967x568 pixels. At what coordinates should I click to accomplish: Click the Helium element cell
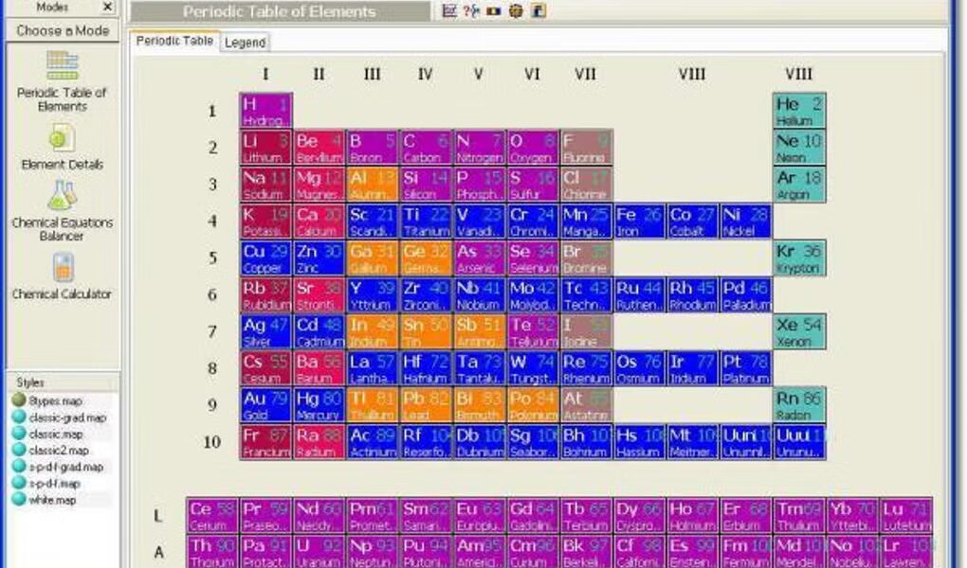[798, 111]
